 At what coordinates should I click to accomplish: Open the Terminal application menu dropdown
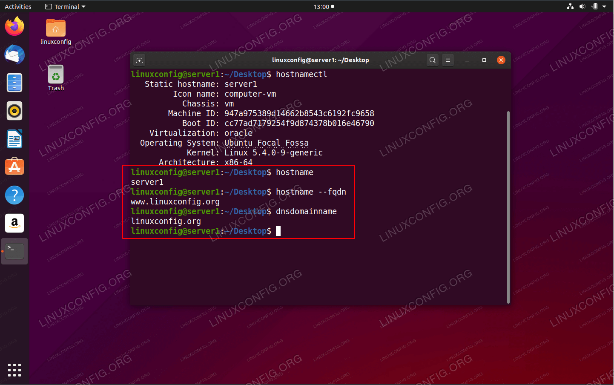(65, 6)
